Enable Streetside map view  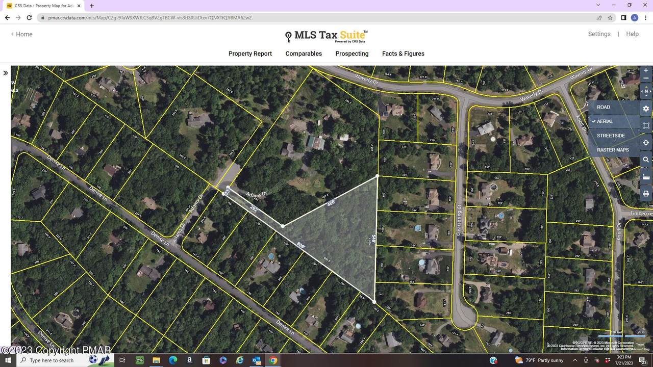pyautogui.click(x=611, y=136)
